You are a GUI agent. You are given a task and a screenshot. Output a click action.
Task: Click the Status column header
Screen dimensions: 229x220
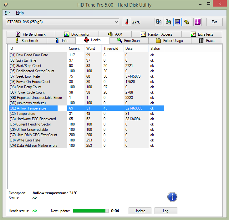[x=156, y=49]
